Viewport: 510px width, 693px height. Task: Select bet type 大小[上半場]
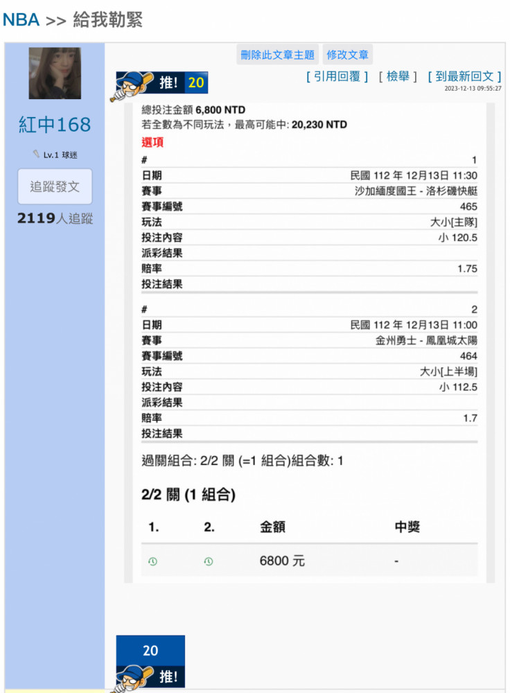click(x=448, y=371)
